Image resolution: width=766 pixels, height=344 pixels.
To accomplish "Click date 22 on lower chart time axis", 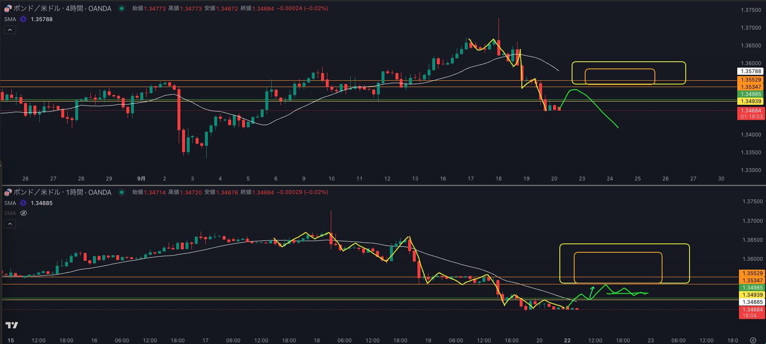I will pyautogui.click(x=567, y=340).
